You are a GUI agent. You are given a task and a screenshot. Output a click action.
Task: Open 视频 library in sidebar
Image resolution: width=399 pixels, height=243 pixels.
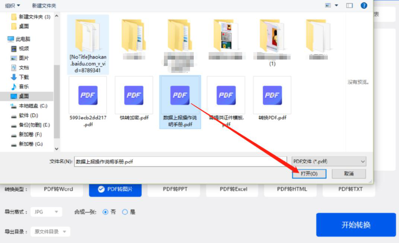click(20, 48)
